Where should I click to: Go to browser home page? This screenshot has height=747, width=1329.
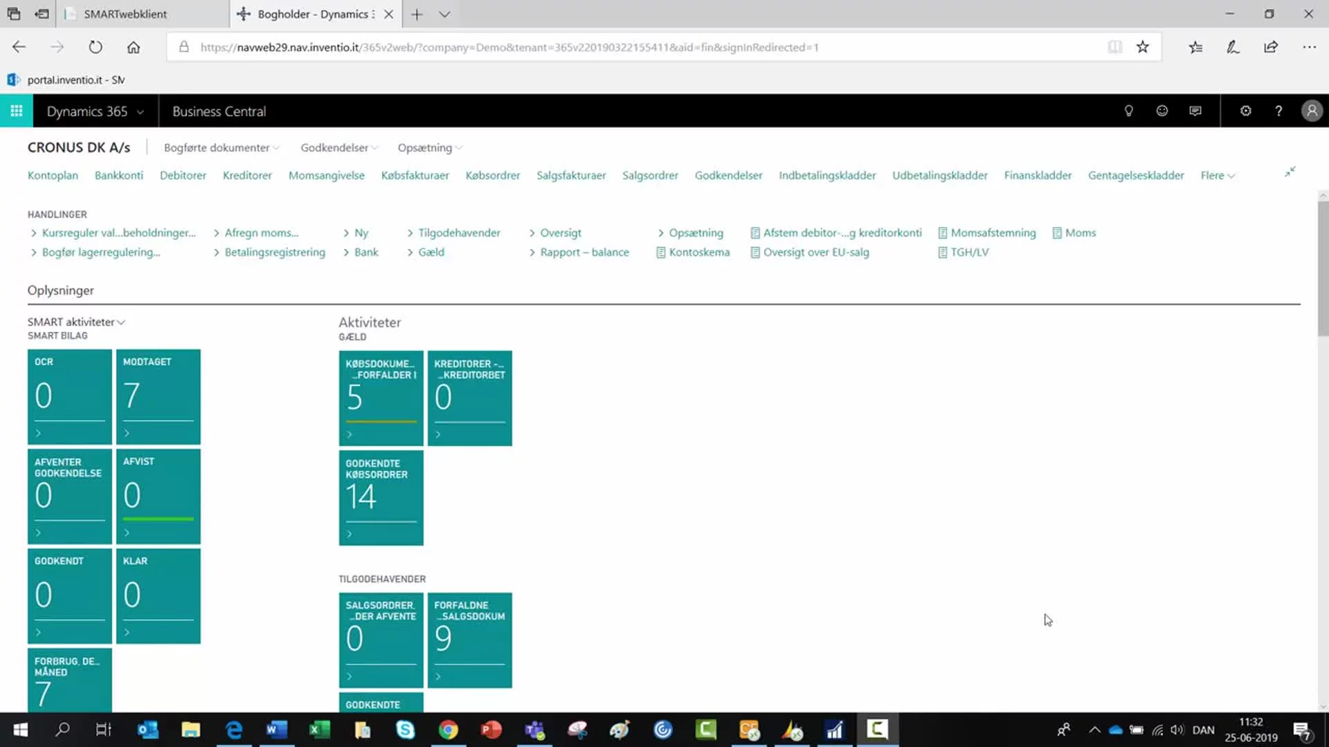134,47
